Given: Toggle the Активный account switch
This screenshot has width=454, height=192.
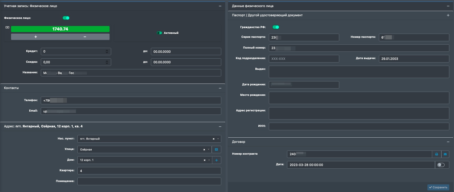Looking at the screenshot, I should (159, 33).
